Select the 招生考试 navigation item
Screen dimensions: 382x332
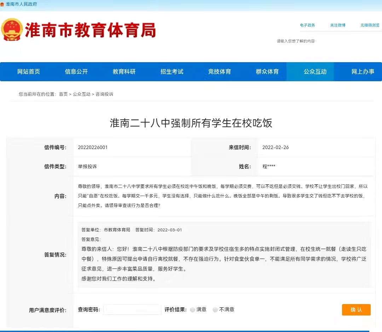[172, 72]
